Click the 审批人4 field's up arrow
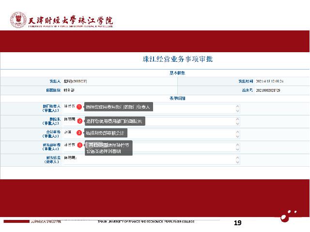 (x=237, y=145)
